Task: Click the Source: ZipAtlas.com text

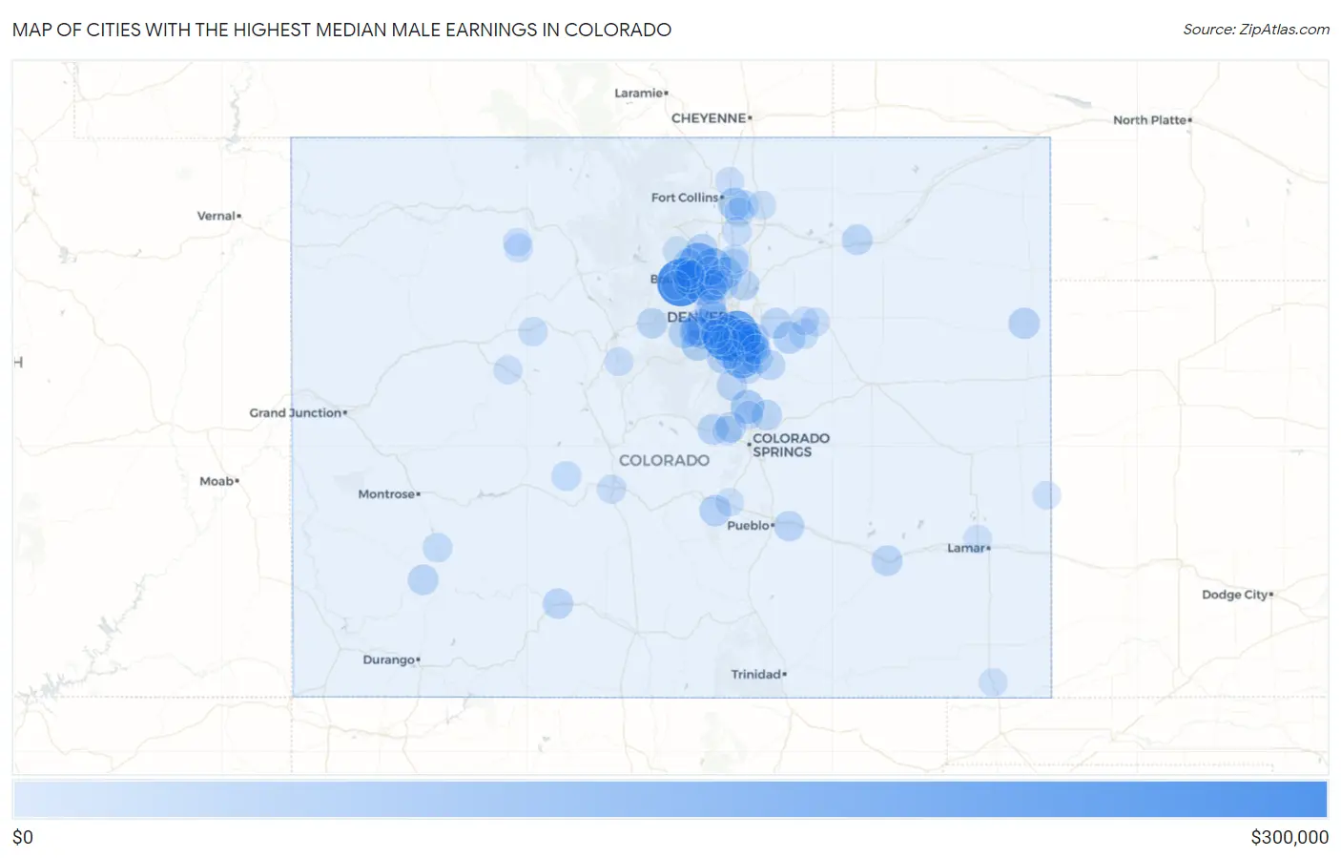Action: (1256, 30)
